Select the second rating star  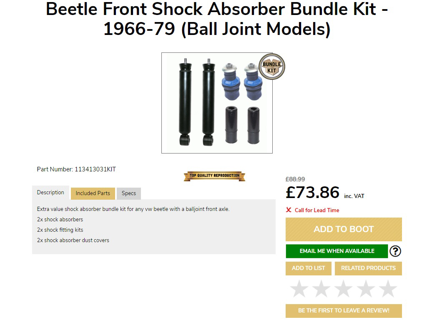point(322,289)
